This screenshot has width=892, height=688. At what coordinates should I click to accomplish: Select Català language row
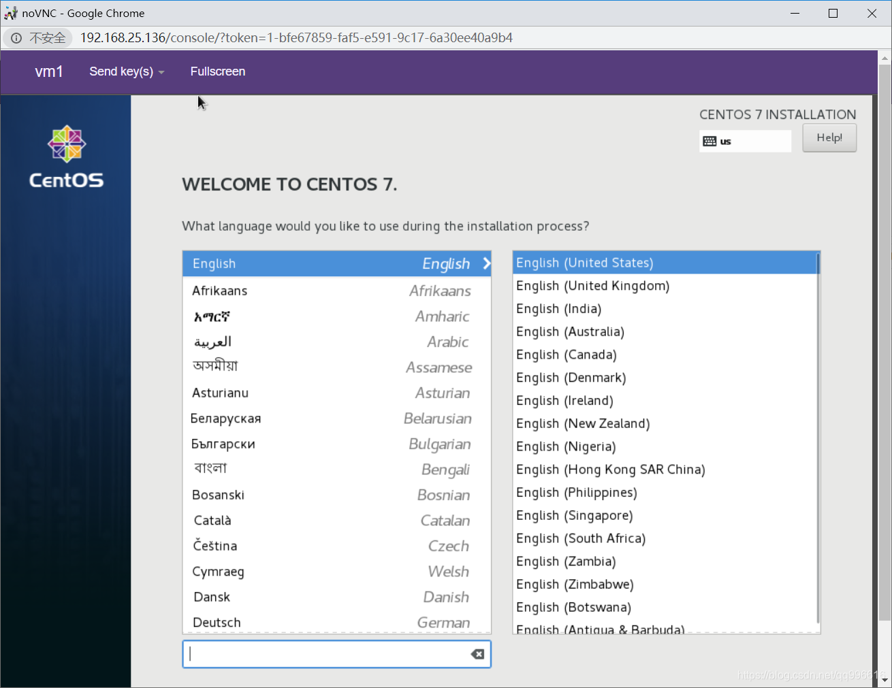(x=337, y=521)
